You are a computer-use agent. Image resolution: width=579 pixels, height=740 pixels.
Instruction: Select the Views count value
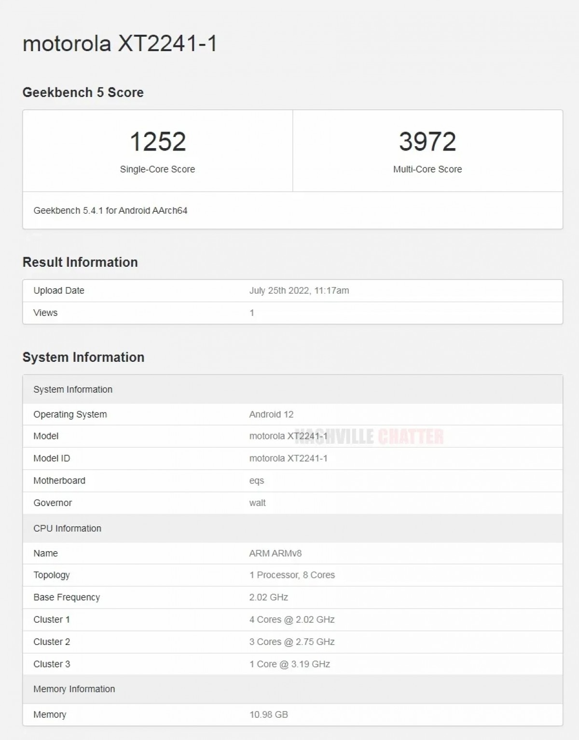point(251,312)
